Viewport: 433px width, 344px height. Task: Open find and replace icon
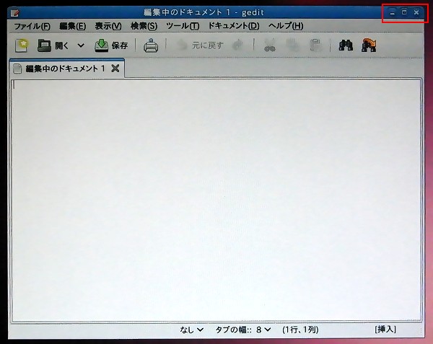[369, 45]
